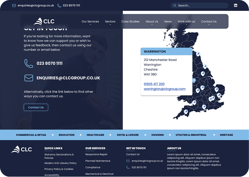Screen dimensions: 249x177
Task: Click the Contact Us outlined button
Action: tap(36, 107)
